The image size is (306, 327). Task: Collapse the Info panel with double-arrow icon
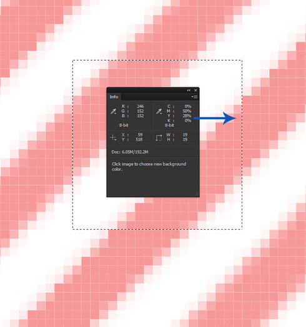(x=189, y=90)
